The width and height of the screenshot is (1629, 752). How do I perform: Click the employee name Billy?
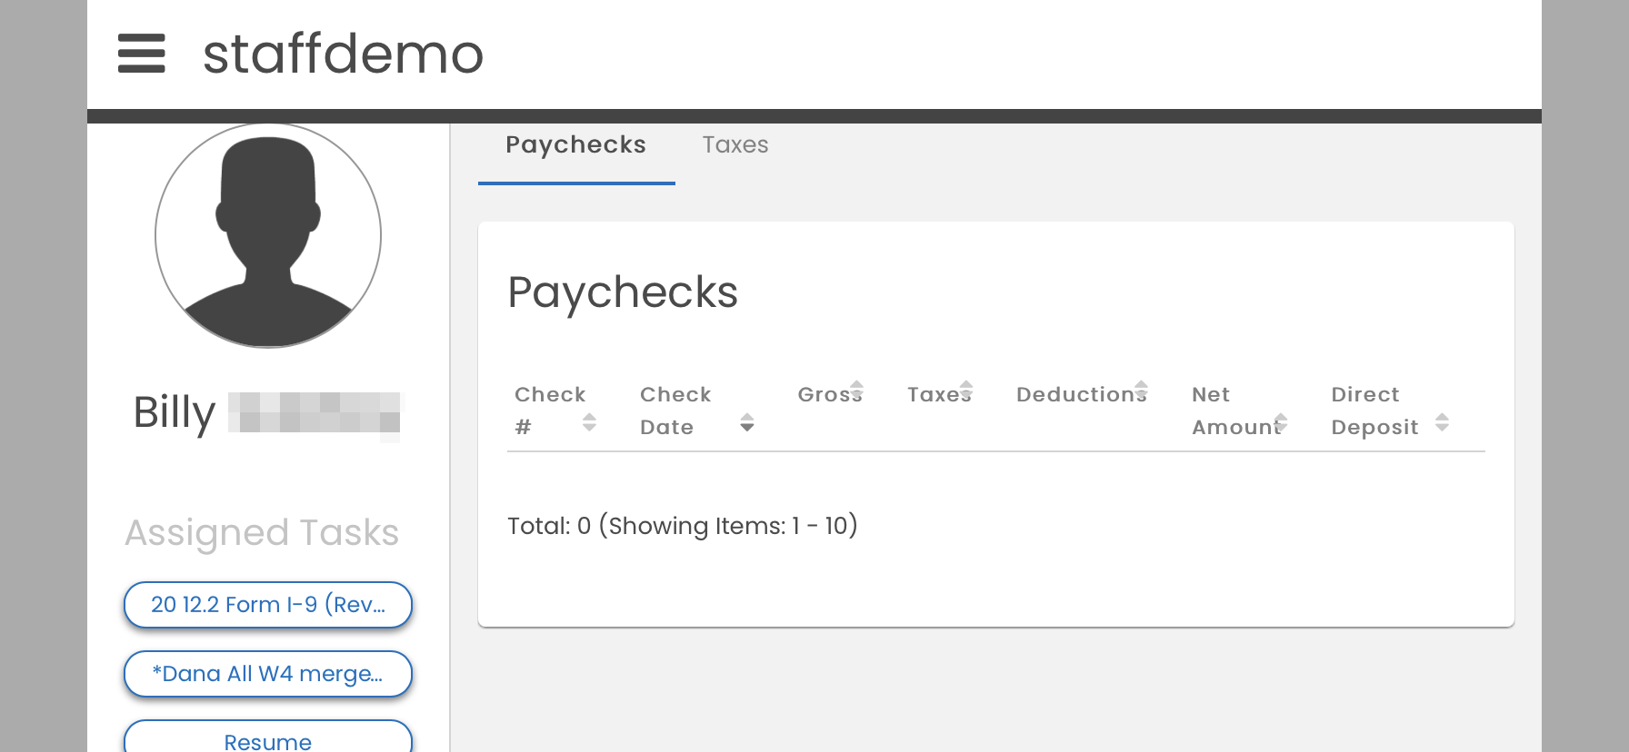[175, 412]
